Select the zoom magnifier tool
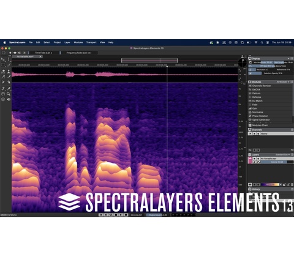Screen dimensions: 294x257 click(9, 94)
